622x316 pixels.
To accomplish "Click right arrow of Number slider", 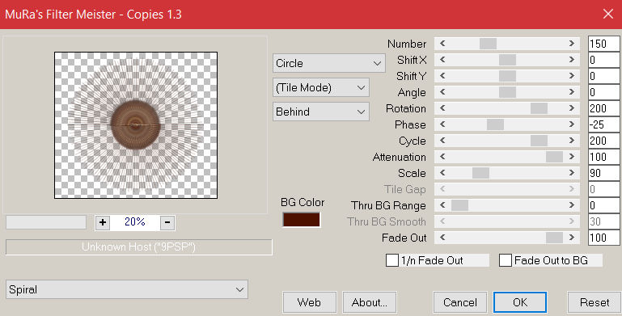I will (x=572, y=44).
